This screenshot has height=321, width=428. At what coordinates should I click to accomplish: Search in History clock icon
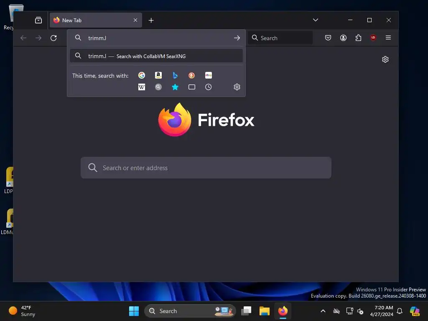click(x=208, y=87)
